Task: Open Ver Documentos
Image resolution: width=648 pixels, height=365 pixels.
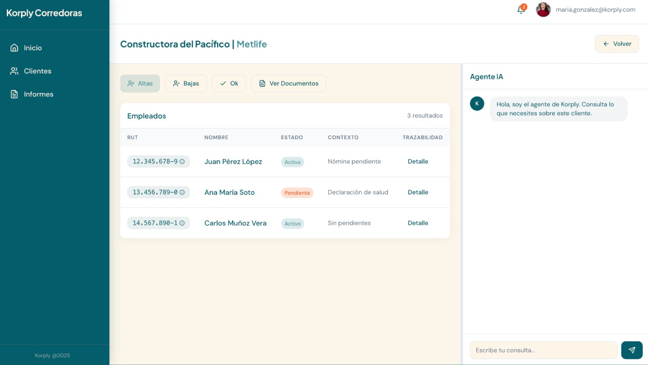Action: tap(289, 83)
